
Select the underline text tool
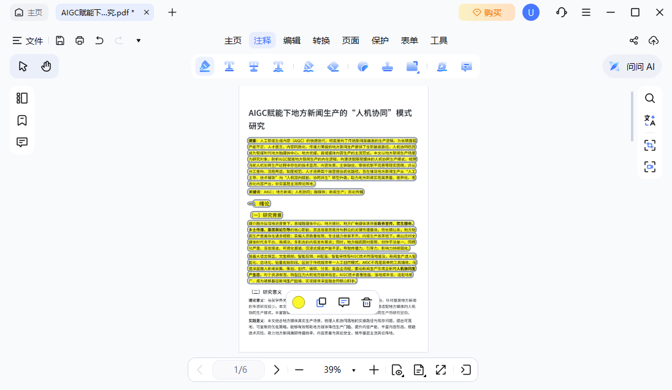229,66
